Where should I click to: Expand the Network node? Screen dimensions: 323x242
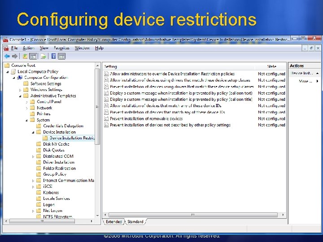(27, 108)
